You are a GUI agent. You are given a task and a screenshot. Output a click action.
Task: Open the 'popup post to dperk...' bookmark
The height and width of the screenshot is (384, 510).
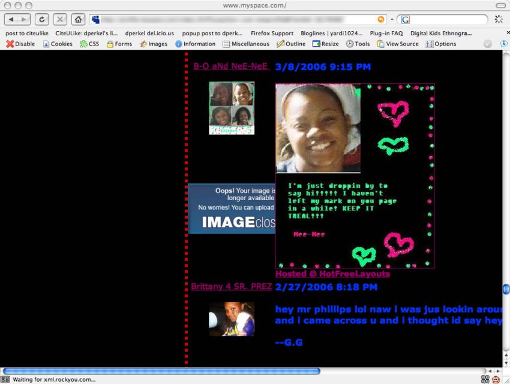point(212,34)
